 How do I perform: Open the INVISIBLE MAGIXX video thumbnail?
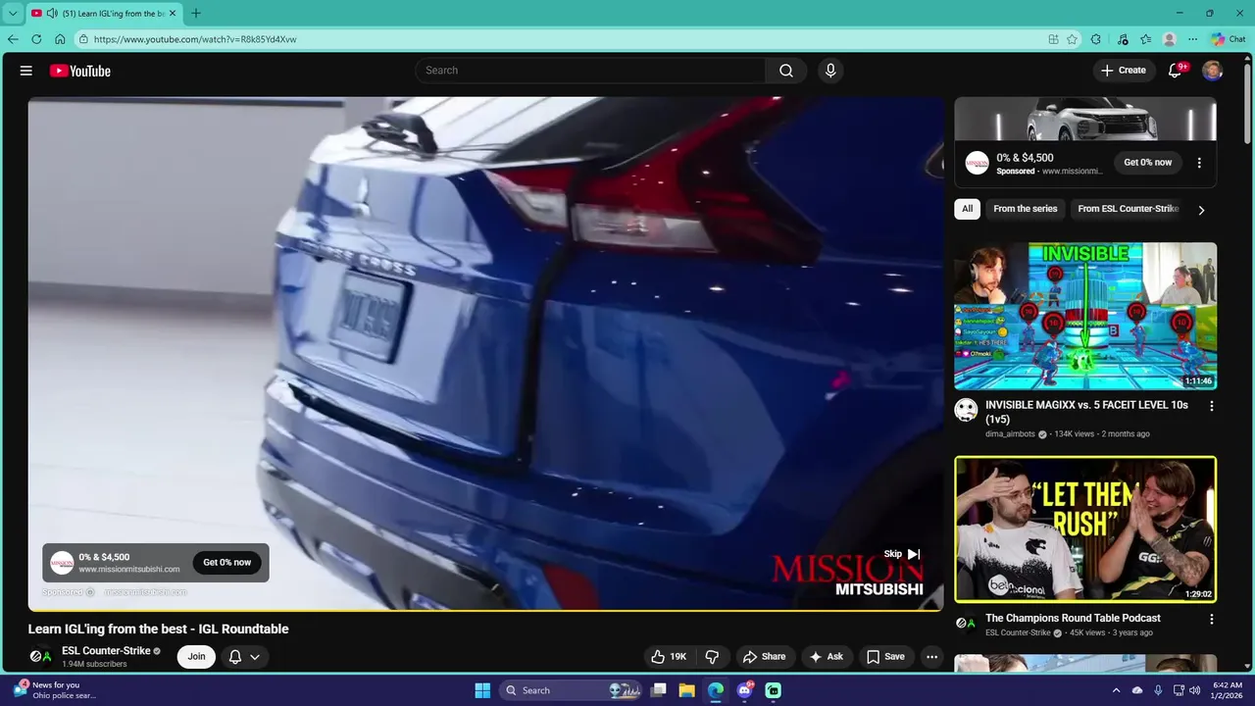[1085, 317]
